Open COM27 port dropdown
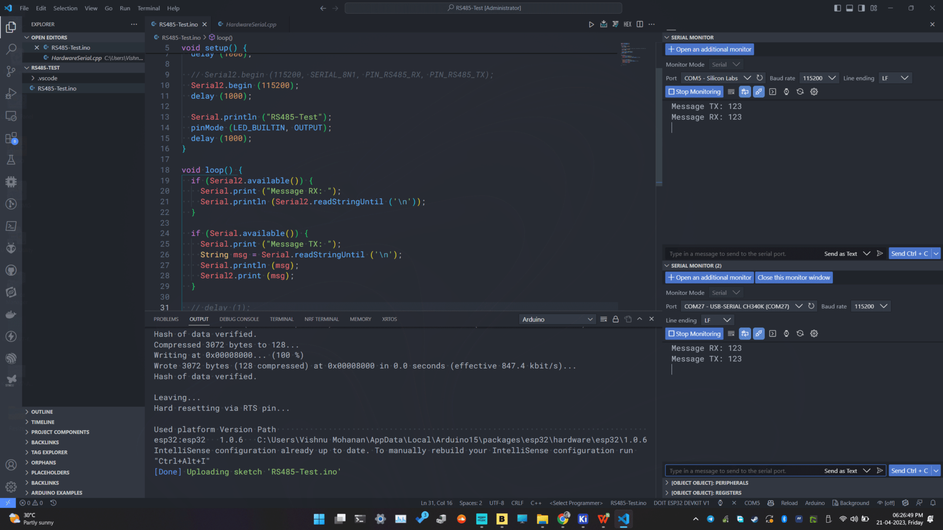943x530 pixels. pos(742,306)
